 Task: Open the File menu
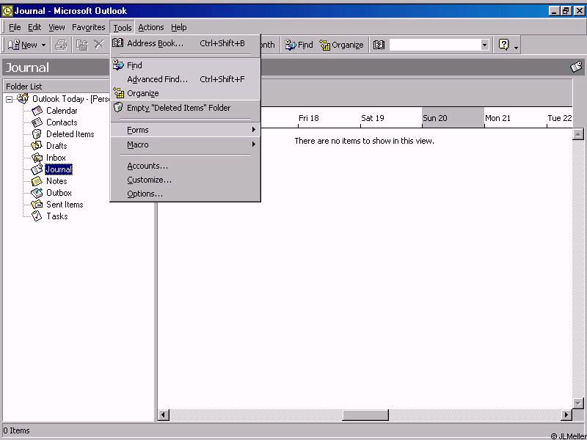15,27
